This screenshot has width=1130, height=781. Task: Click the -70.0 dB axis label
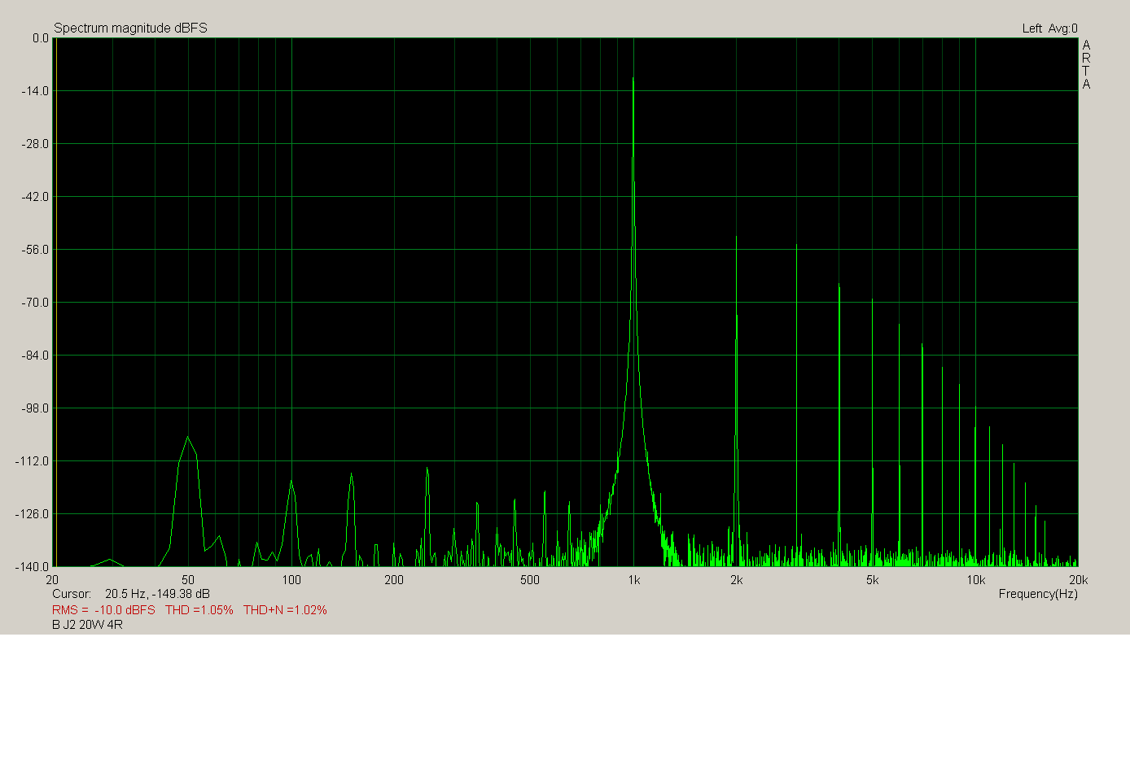[x=36, y=303]
